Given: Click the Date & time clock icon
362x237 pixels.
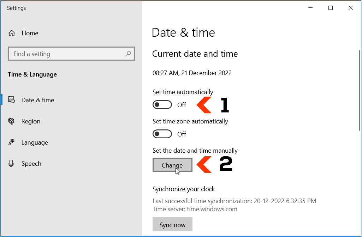Looking at the screenshot, I should click(12, 100).
